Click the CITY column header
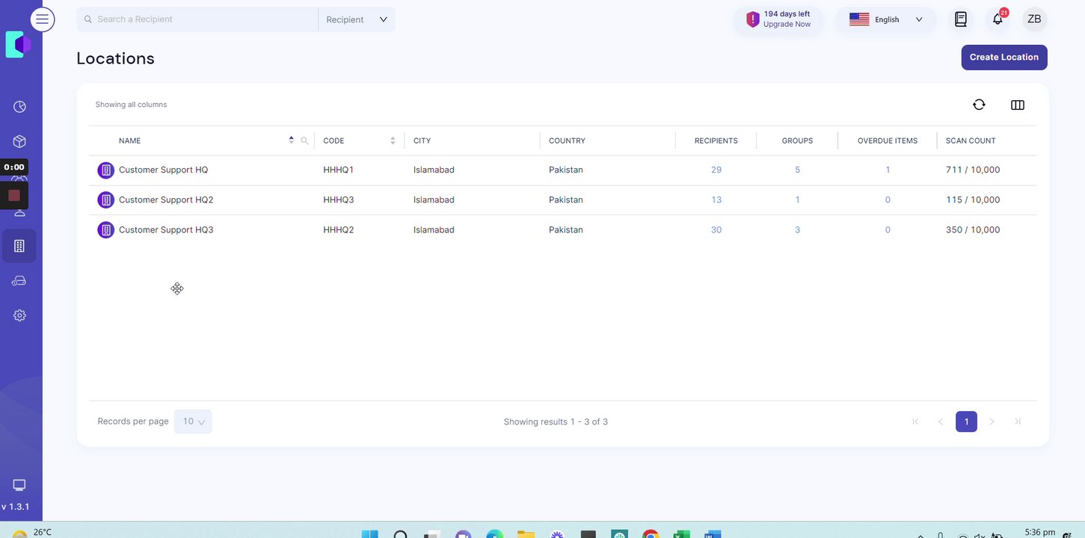Screen dimensions: 1085x538 tap(422, 140)
